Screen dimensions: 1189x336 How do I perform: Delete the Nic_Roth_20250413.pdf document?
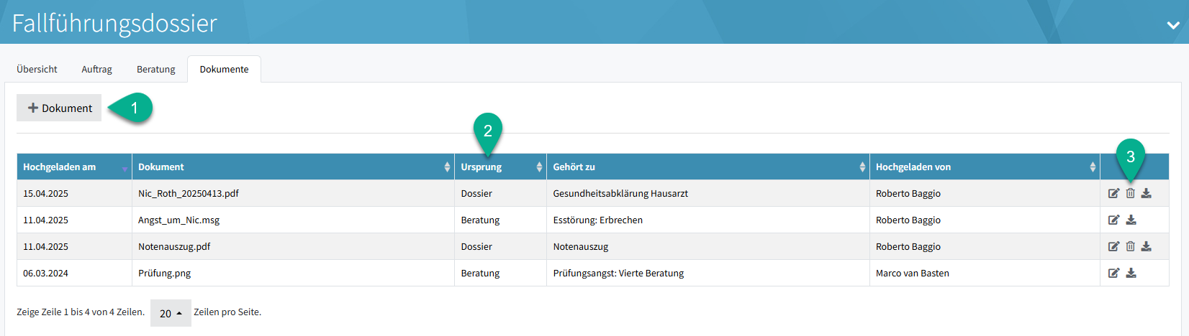click(1130, 193)
